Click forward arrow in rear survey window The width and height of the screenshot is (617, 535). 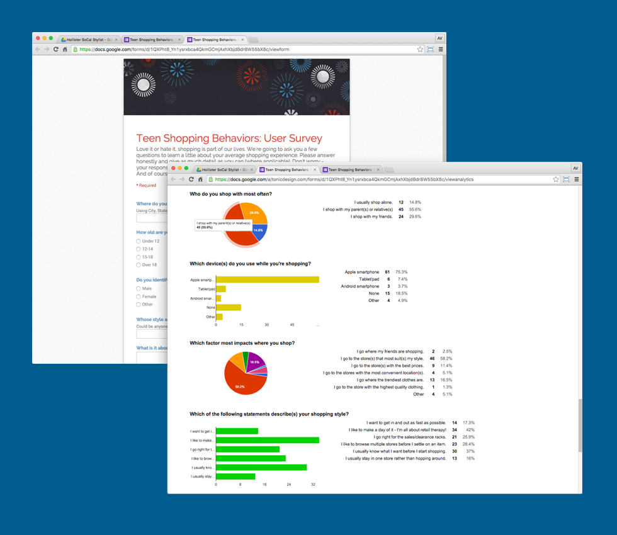[x=47, y=49]
